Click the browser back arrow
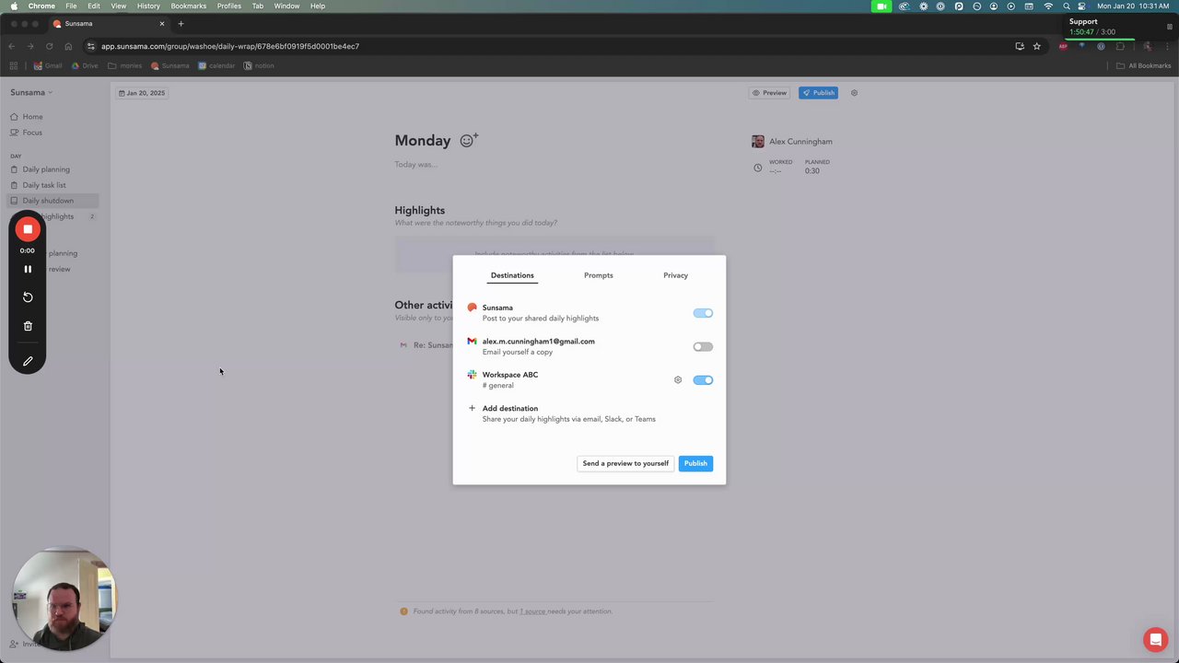 12,46
